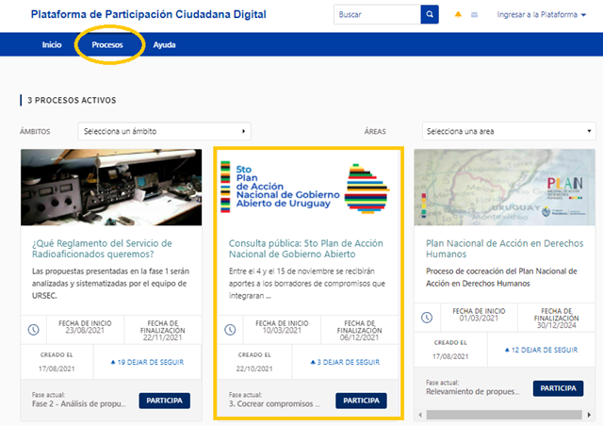
Task: Click bell icon beside 19 Dejar de seguir
Action: tap(113, 362)
